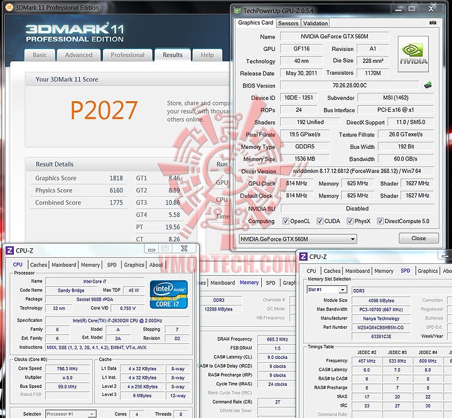Click the Memory Size value 1536 MB

pyautogui.click(x=304, y=159)
